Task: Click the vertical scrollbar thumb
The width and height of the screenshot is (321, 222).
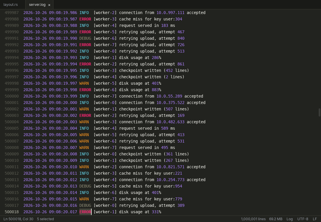Action: click(319, 112)
